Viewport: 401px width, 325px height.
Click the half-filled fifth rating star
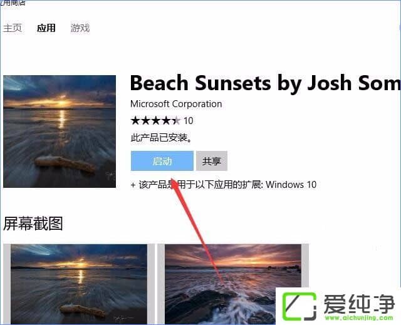tap(176, 121)
